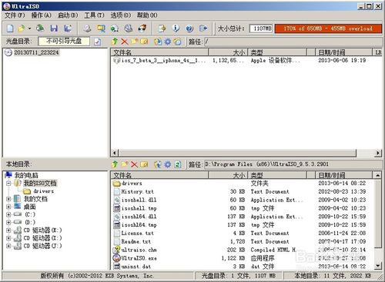Click the blue Information toolbar icon
Image resolution: width=385 pixels, height=282 pixels.
pyautogui.click(x=176, y=28)
